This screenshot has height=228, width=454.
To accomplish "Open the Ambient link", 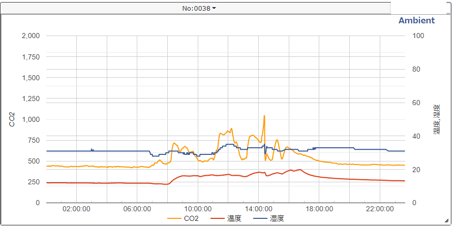I will click(x=416, y=20).
